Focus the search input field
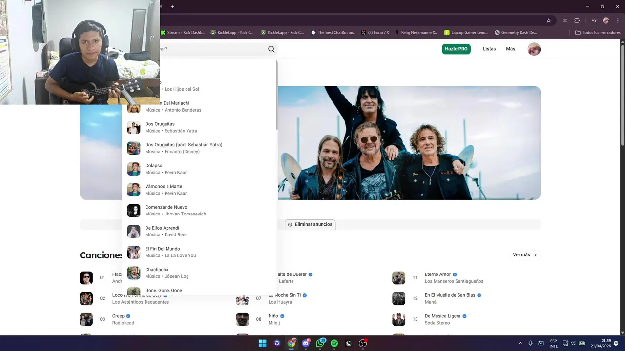Screen dimensions: 625x351 tap(212, 49)
